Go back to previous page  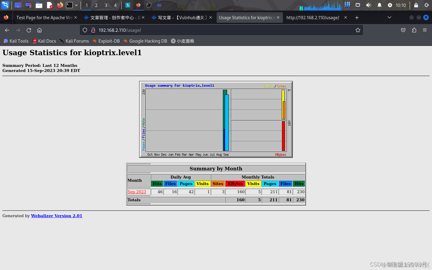coord(7,30)
